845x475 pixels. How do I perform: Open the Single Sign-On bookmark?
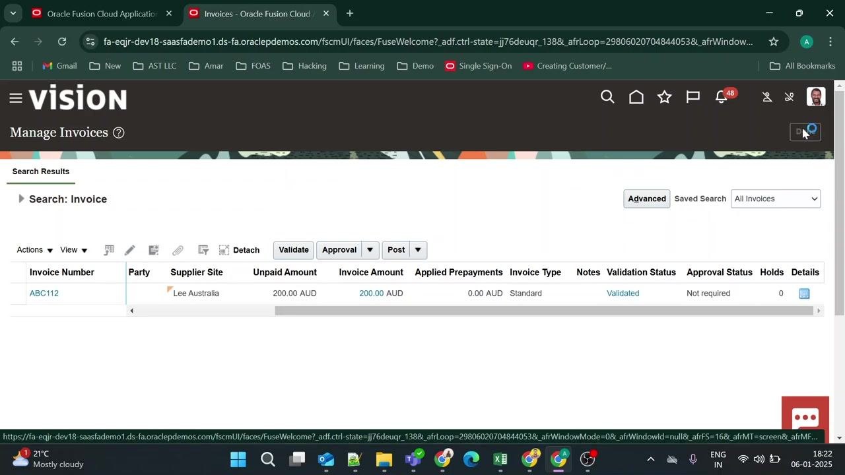(x=479, y=66)
